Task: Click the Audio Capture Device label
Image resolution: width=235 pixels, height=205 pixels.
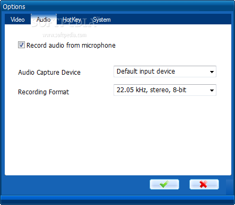Action: (x=49, y=73)
